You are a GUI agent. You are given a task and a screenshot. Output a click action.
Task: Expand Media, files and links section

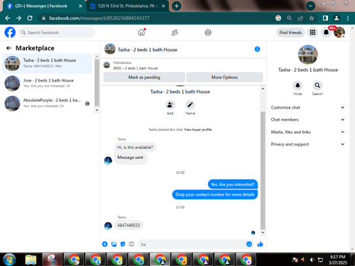point(307,132)
